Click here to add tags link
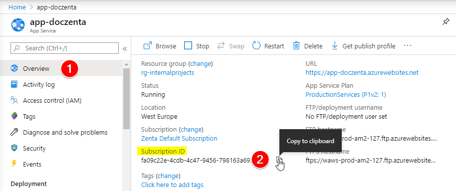This screenshot has height=191, width=456. 172,185
